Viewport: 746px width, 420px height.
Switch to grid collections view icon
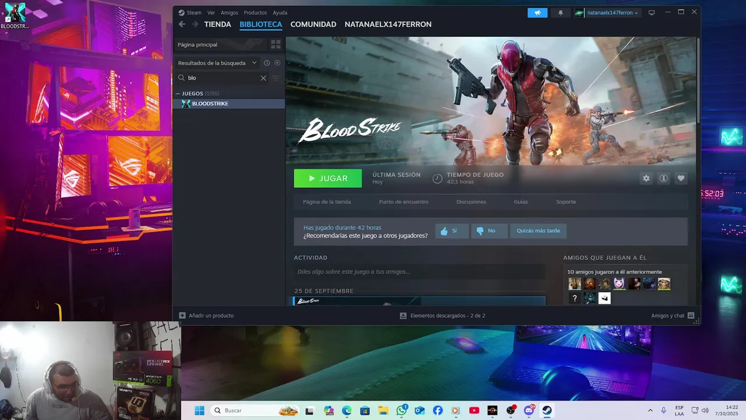pyautogui.click(x=276, y=44)
